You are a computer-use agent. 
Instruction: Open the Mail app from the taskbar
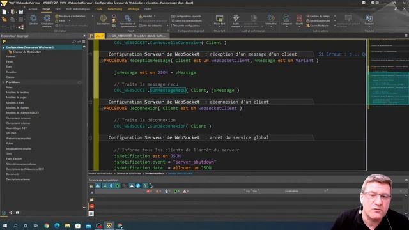88,226
